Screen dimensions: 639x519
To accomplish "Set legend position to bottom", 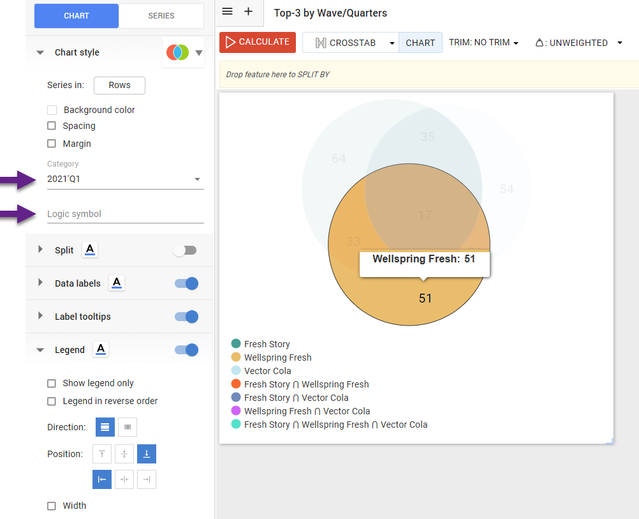I will tap(147, 454).
